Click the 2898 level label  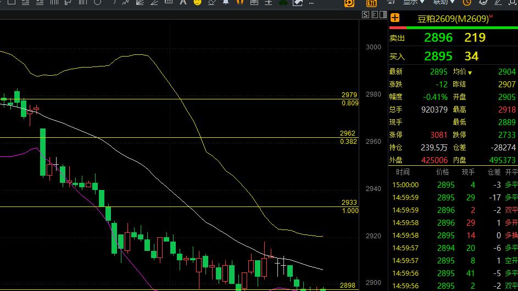point(348,286)
